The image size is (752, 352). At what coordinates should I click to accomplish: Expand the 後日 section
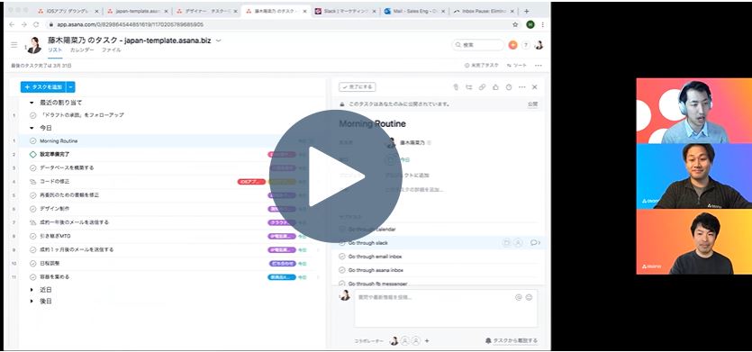click(32, 302)
